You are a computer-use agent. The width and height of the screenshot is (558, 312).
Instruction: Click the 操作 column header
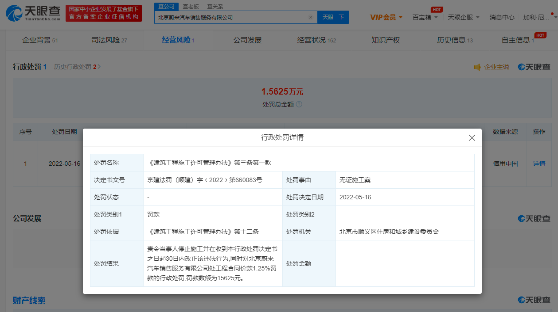[x=539, y=132]
